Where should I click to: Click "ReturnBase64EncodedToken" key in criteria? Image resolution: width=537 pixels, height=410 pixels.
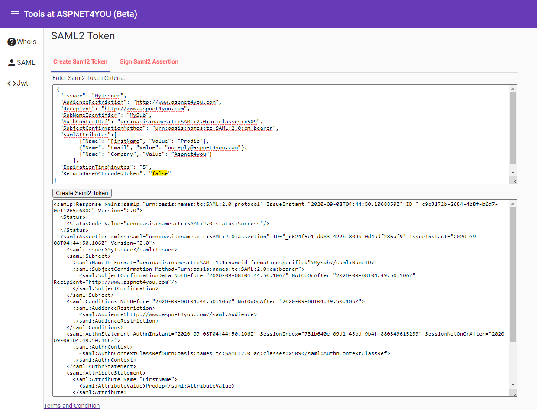(101, 173)
